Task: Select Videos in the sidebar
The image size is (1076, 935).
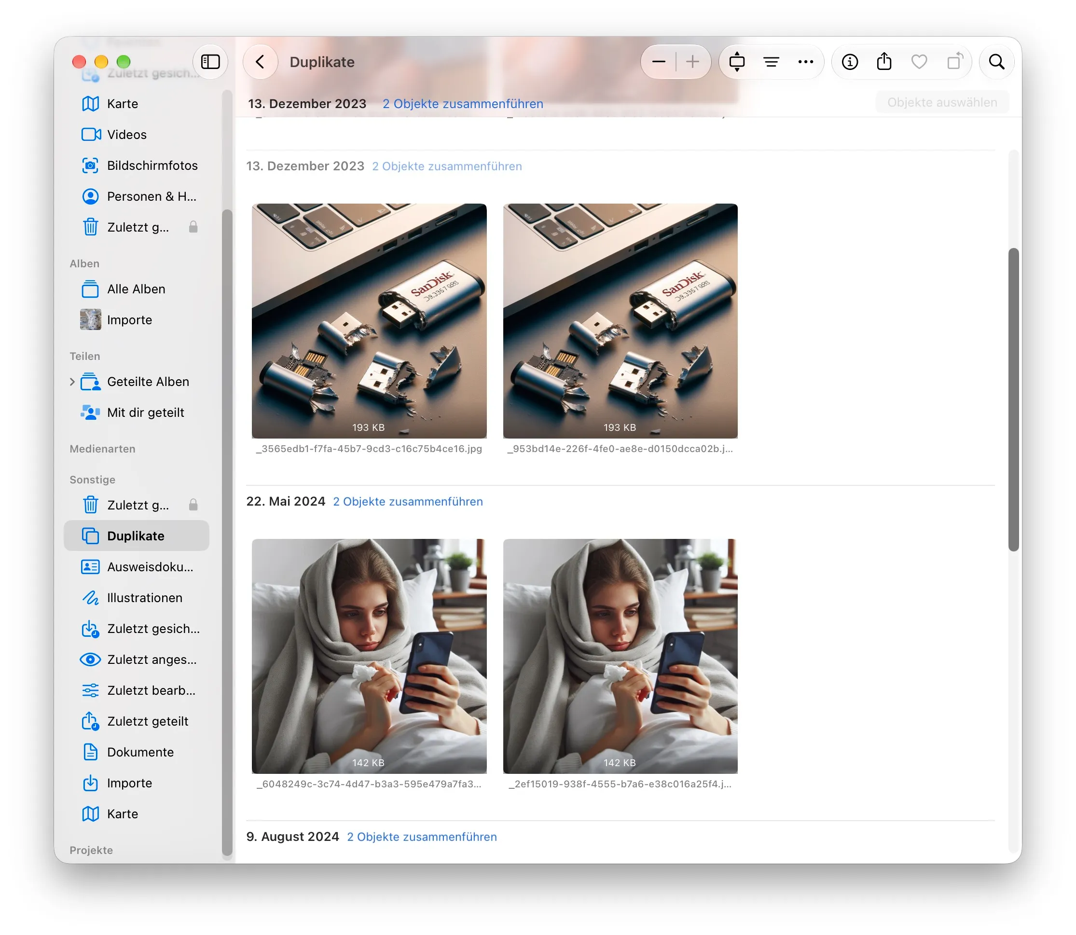Action: 137,135
